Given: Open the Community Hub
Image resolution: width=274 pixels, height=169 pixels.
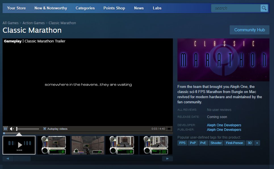Looking at the screenshot, I should [249, 30].
